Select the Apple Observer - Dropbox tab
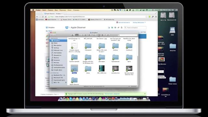The width and height of the screenshot is (208, 117). point(53,14)
